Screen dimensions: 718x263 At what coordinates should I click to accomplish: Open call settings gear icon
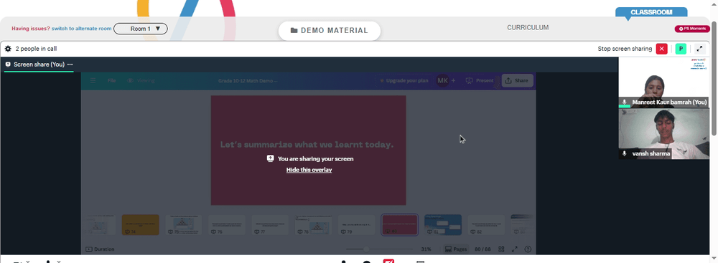8,49
